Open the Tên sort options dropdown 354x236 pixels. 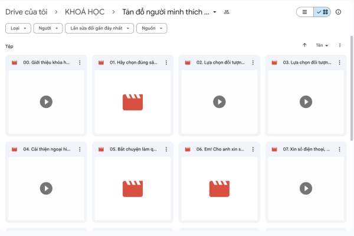pos(322,45)
